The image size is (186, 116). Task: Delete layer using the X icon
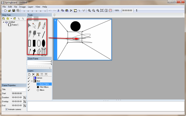coord(33,74)
